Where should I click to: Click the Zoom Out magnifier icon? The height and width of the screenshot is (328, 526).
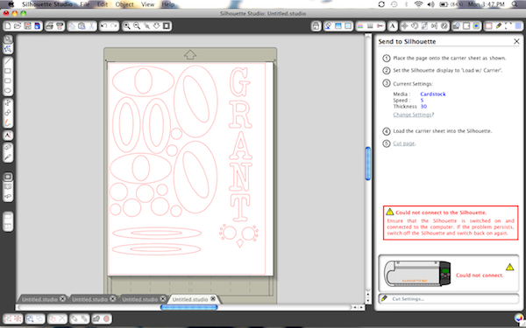tap(137, 25)
